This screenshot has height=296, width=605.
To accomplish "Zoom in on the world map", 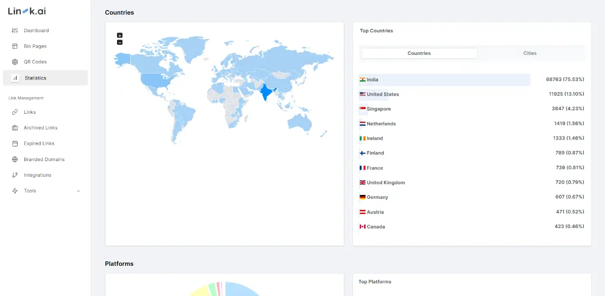I will (119, 35).
